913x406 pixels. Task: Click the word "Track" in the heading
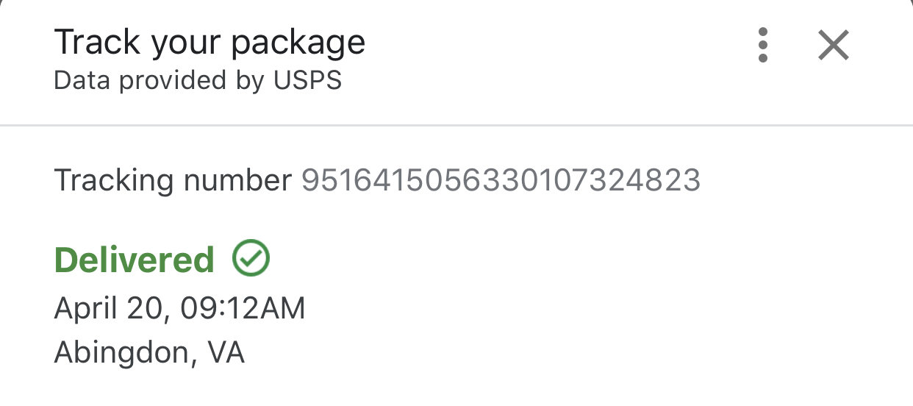point(97,42)
